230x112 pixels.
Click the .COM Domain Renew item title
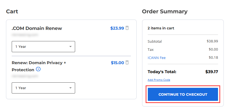[37, 28]
